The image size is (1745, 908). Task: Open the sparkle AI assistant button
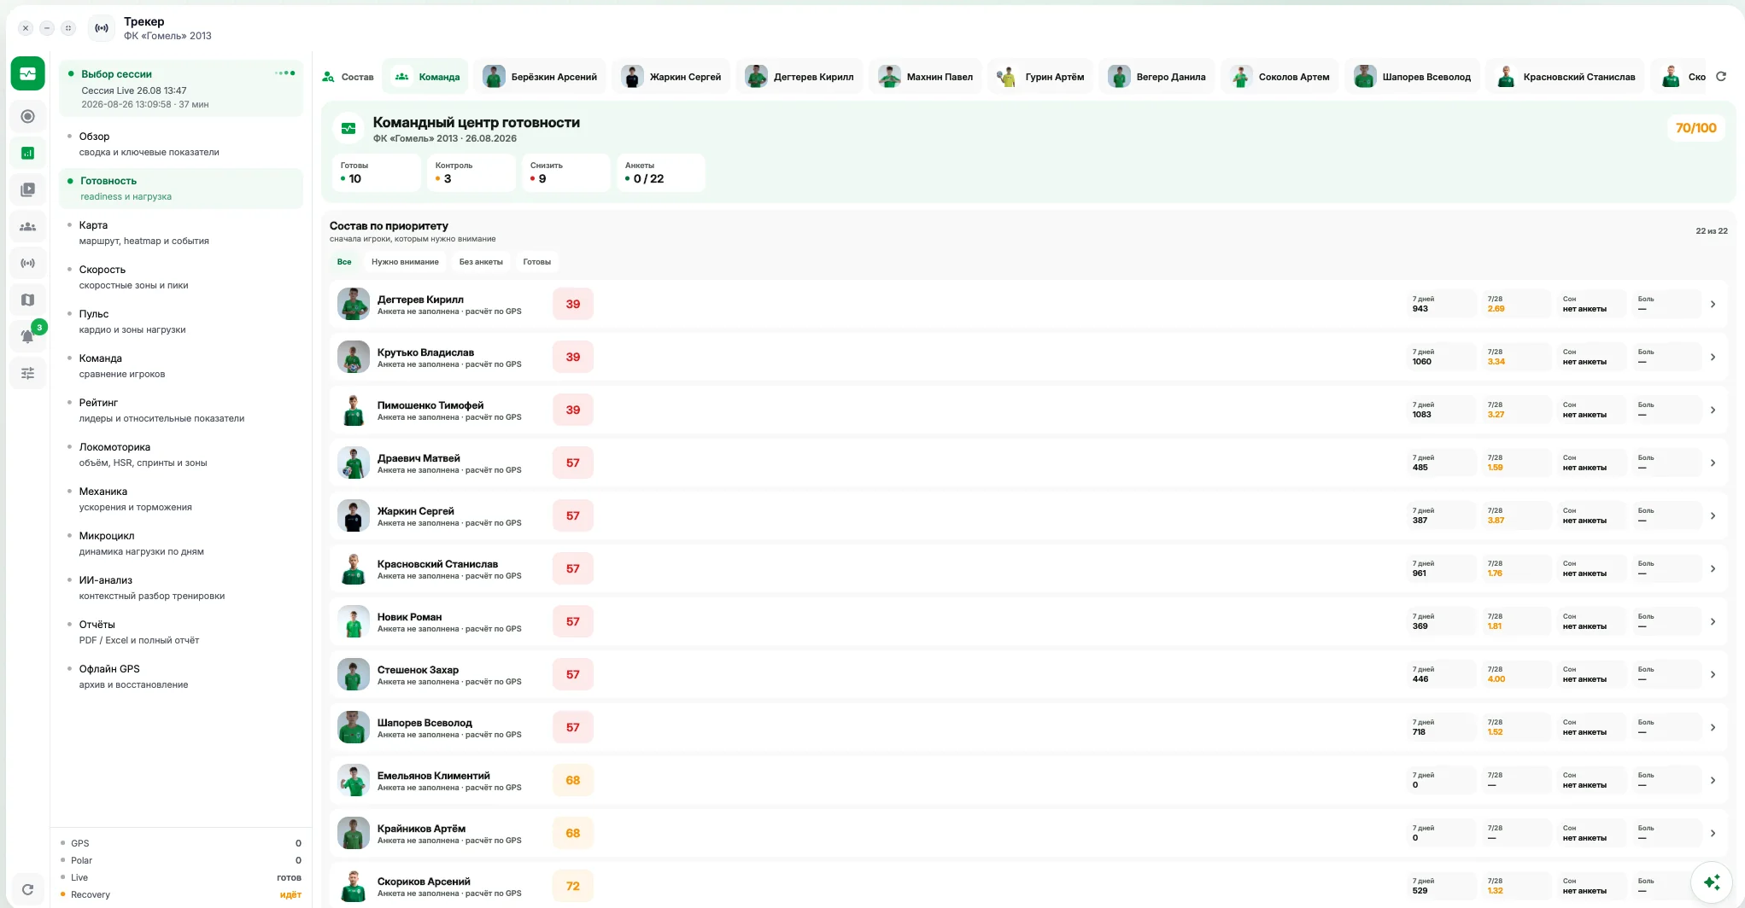coord(1711,882)
